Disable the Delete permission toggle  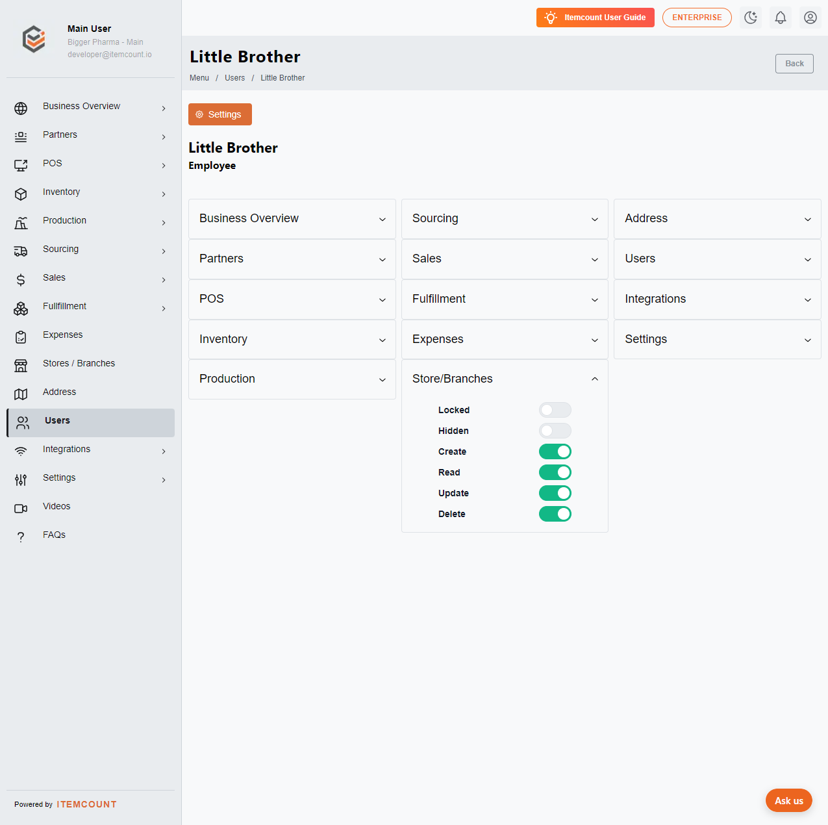pos(555,514)
